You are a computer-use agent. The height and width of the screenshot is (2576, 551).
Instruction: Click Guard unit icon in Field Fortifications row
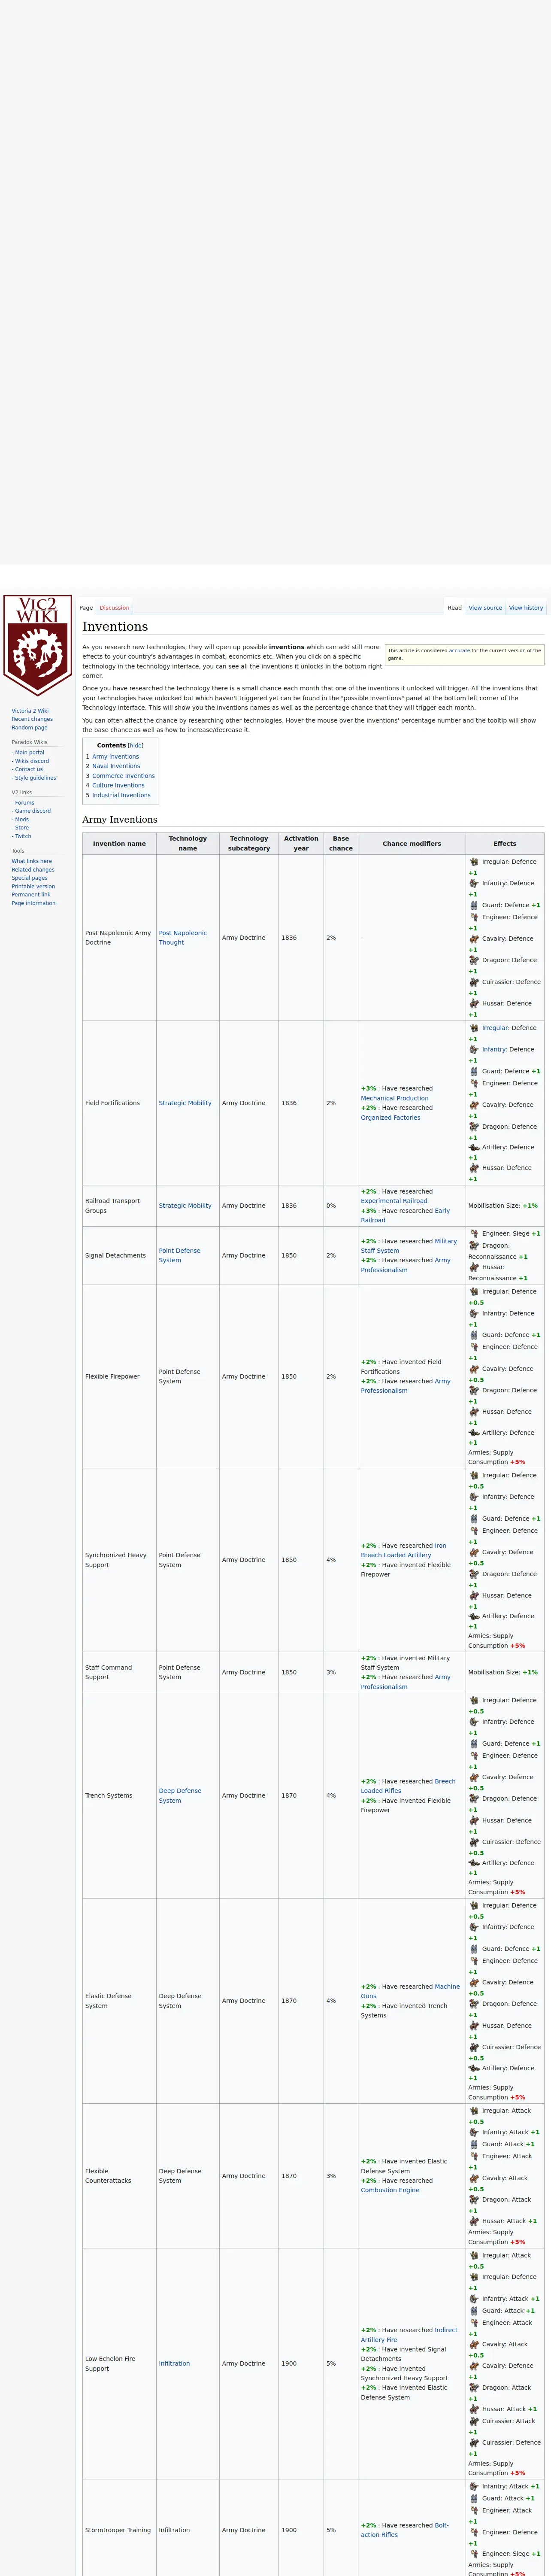[474, 1071]
